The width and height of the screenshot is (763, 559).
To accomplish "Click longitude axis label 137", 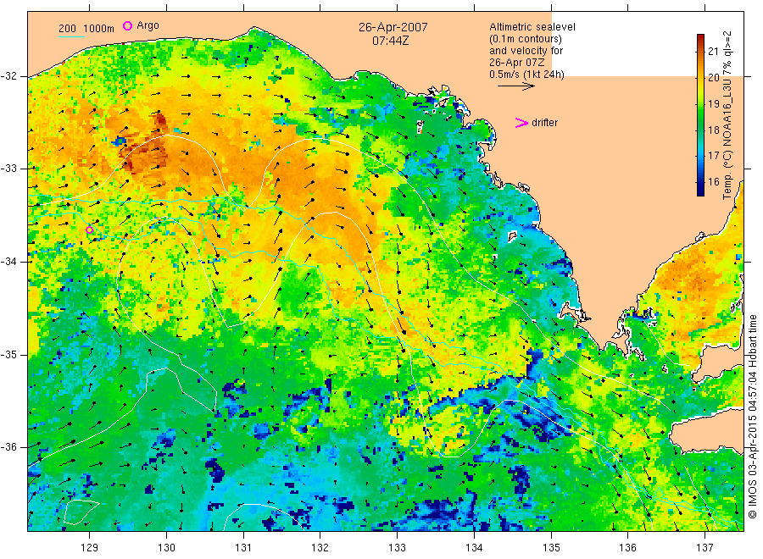I will 705,548.
